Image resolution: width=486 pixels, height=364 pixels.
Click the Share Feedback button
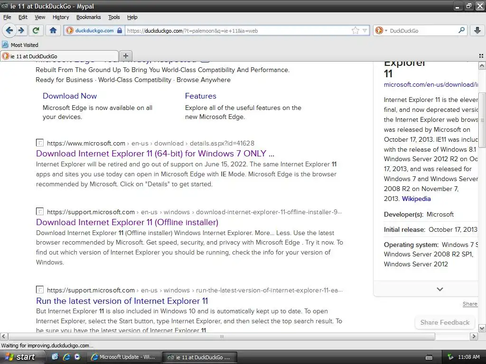click(x=445, y=322)
